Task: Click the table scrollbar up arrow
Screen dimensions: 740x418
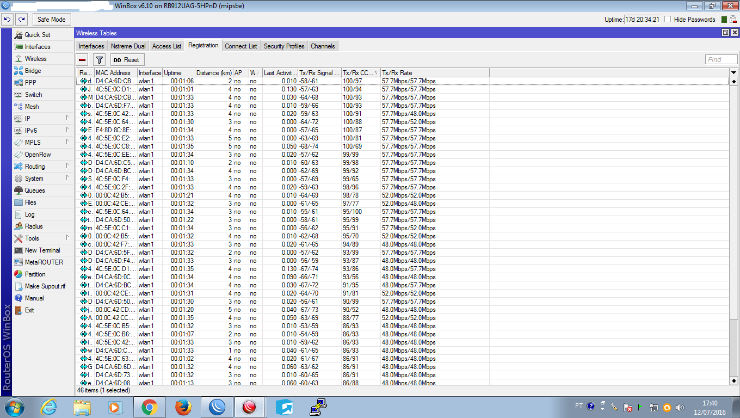Action: [x=733, y=81]
